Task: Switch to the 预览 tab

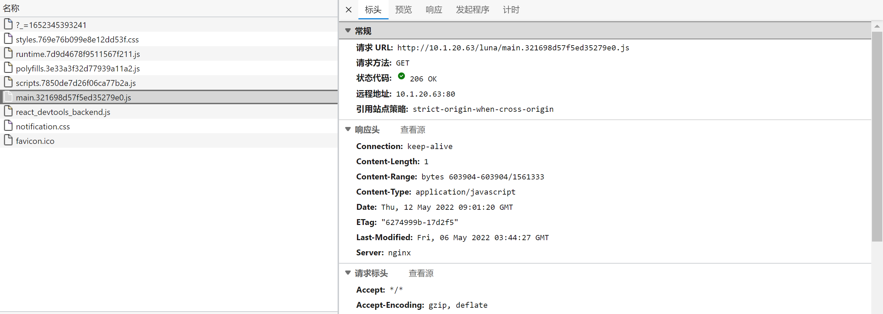Action: tap(403, 10)
